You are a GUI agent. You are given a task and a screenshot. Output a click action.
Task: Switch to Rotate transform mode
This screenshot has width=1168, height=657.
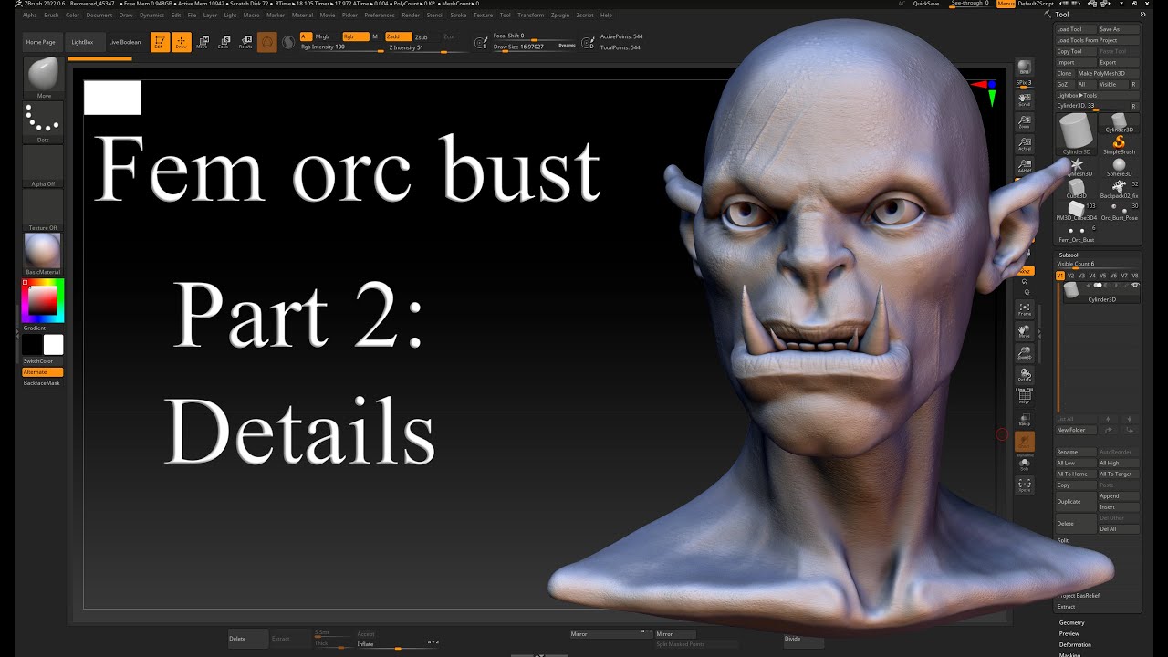(x=245, y=41)
